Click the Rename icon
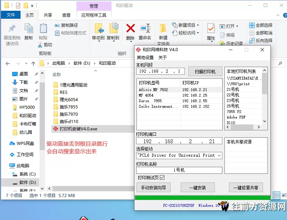The image size is (287, 220). [145, 28]
